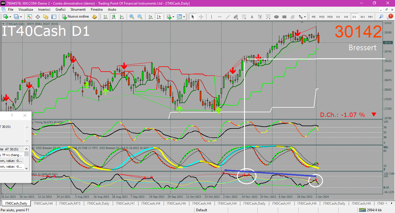Open the New Chart toolbar icon
The image size is (395, 213).
coord(5,17)
